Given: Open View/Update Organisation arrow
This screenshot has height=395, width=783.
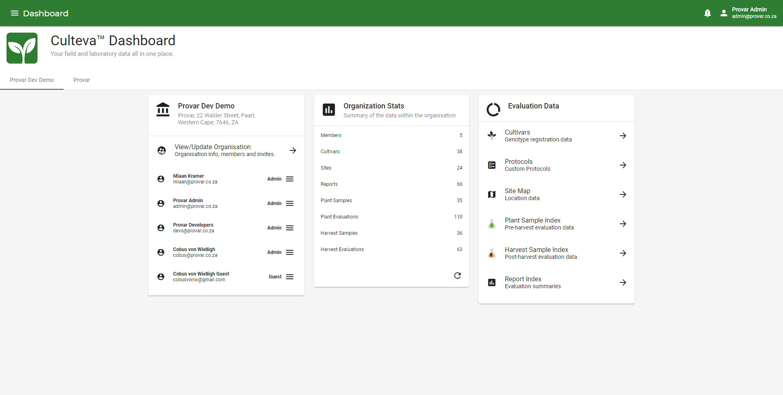Looking at the screenshot, I should tap(293, 150).
